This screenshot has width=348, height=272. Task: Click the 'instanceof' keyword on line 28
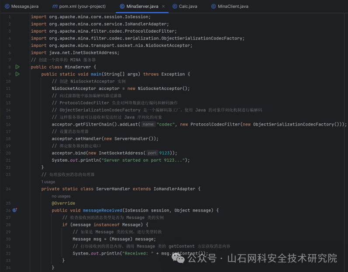(x=107, y=225)
